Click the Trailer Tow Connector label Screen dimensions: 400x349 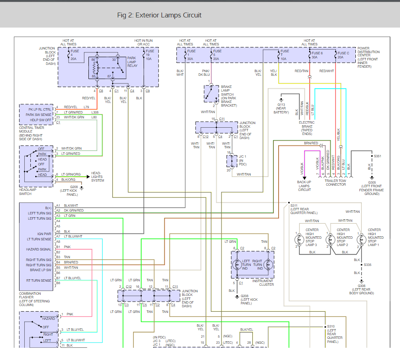point(335,182)
